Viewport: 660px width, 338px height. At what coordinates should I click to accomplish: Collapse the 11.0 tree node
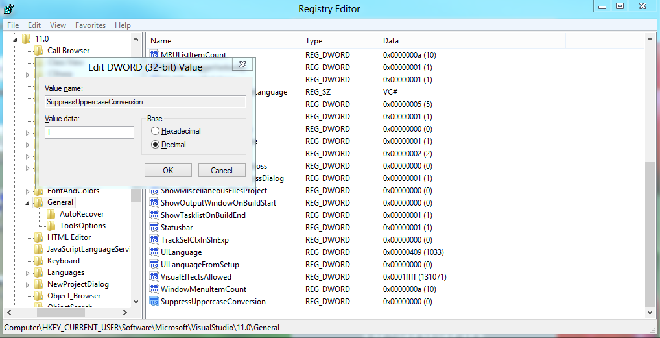coord(15,39)
